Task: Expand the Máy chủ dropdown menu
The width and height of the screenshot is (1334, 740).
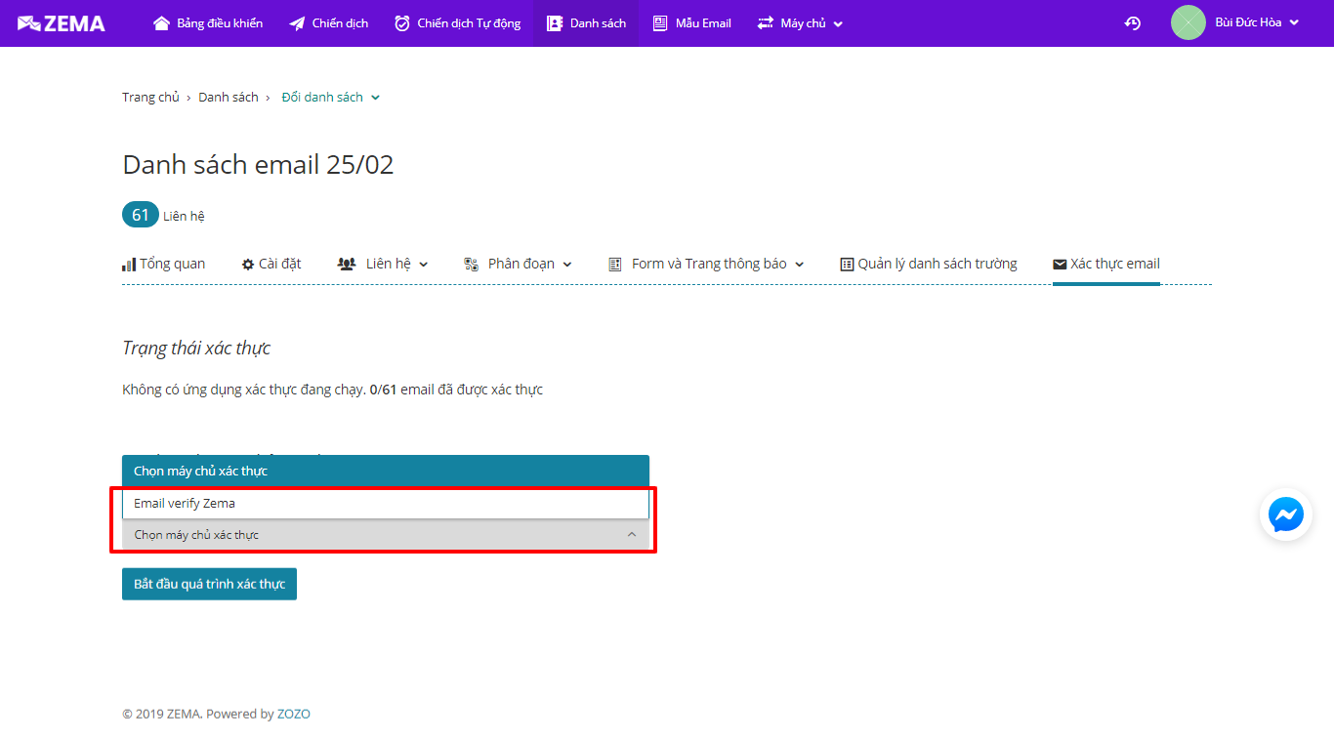Action: tap(800, 22)
